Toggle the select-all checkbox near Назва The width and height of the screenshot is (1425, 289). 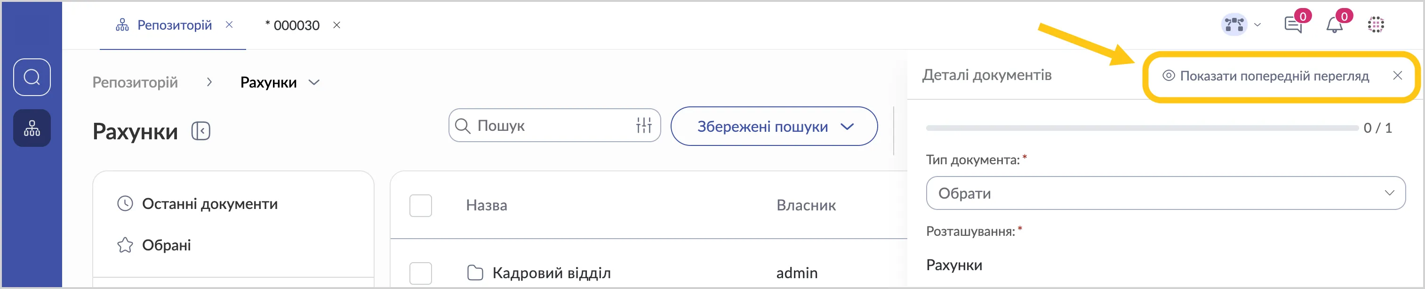[x=420, y=205]
